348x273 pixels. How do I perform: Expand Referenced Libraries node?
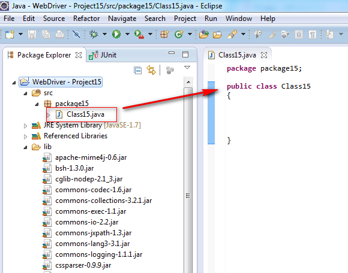click(x=25, y=136)
